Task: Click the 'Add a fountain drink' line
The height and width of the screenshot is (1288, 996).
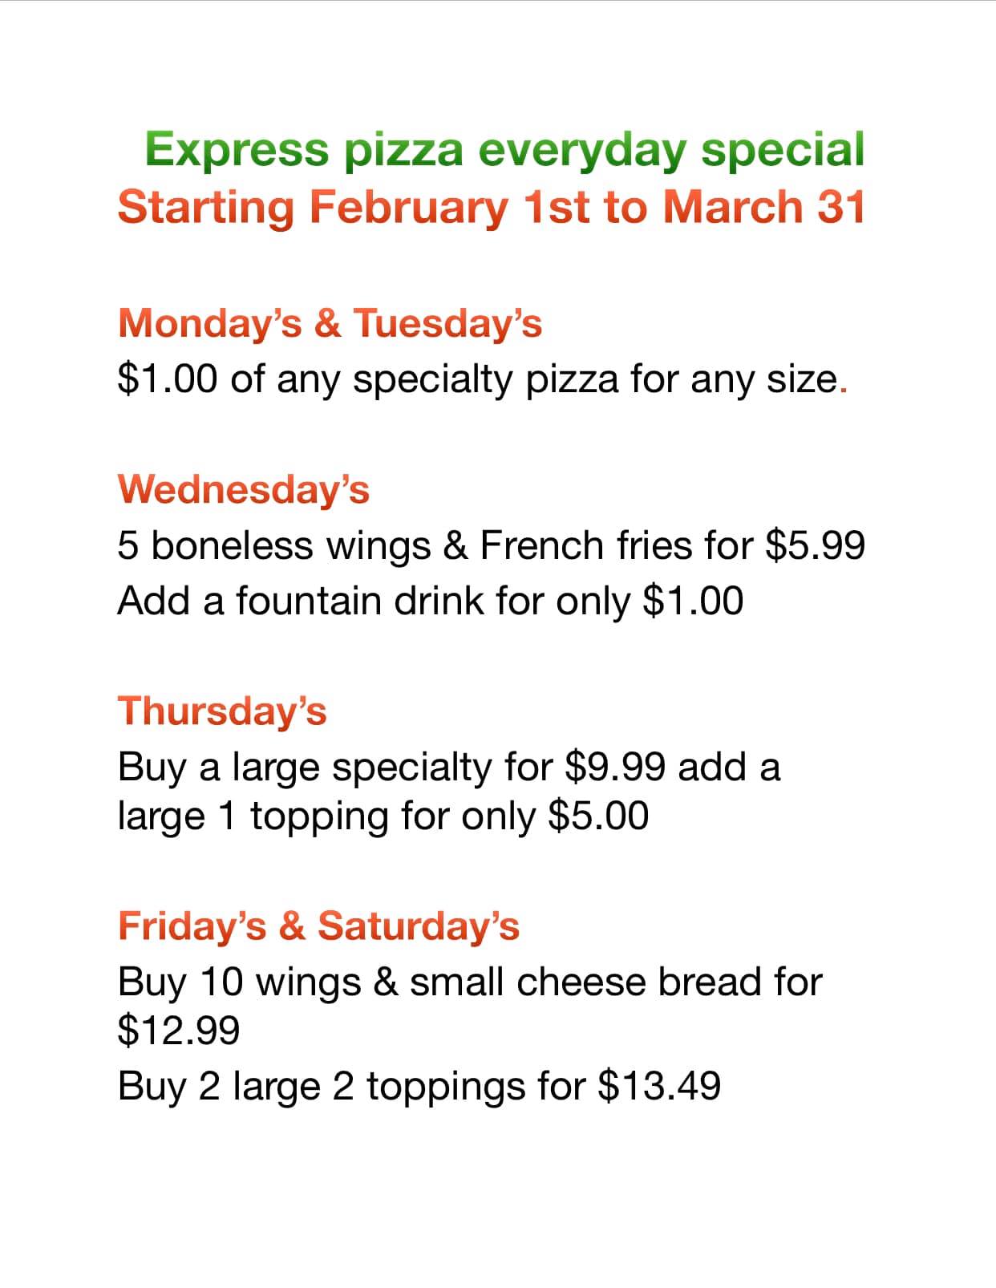Action: 430,601
